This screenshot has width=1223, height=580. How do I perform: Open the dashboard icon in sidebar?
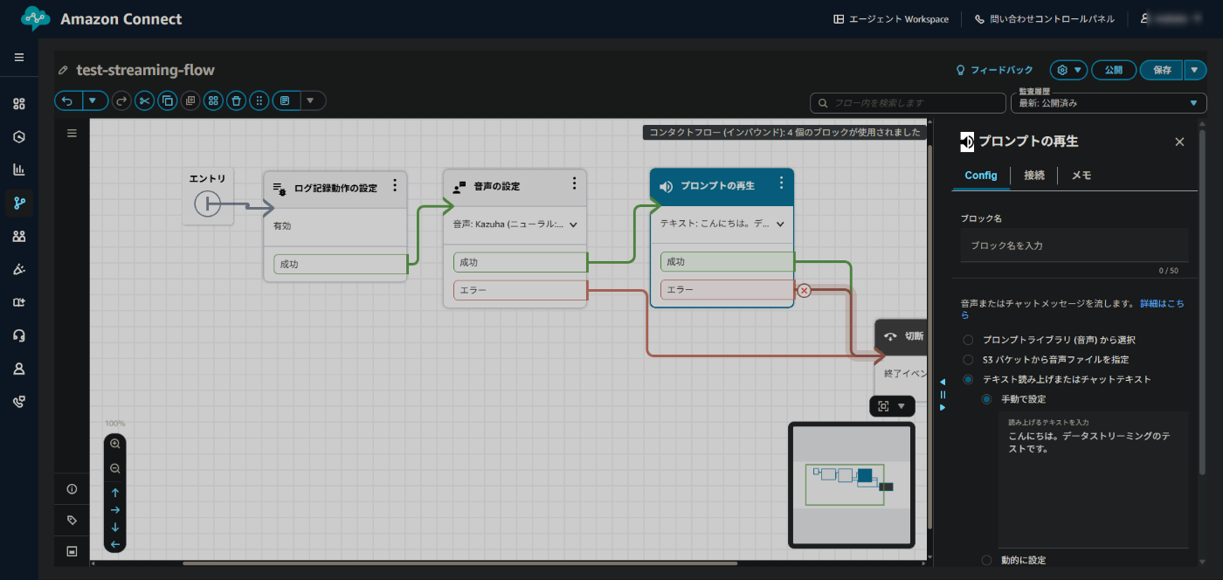[x=19, y=104]
